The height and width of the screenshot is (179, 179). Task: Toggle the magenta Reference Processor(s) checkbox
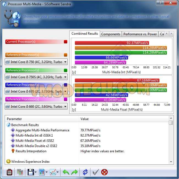(x=65, y=99)
